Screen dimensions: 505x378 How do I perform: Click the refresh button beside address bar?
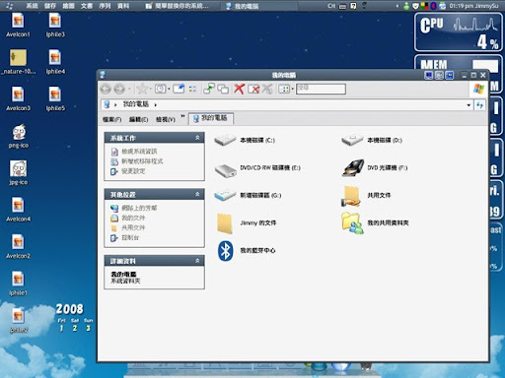pyautogui.click(x=479, y=105)
